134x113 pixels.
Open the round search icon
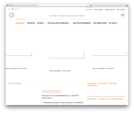(x=12, y=15)
